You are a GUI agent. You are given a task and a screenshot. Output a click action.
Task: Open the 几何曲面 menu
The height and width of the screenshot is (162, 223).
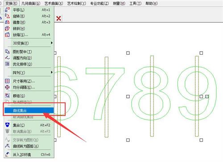(31, 3)
